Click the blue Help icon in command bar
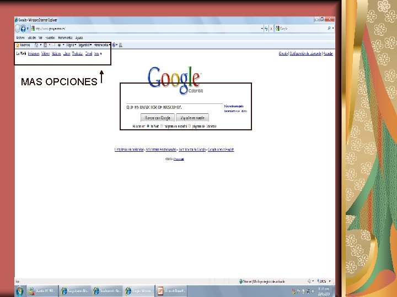 114,45
